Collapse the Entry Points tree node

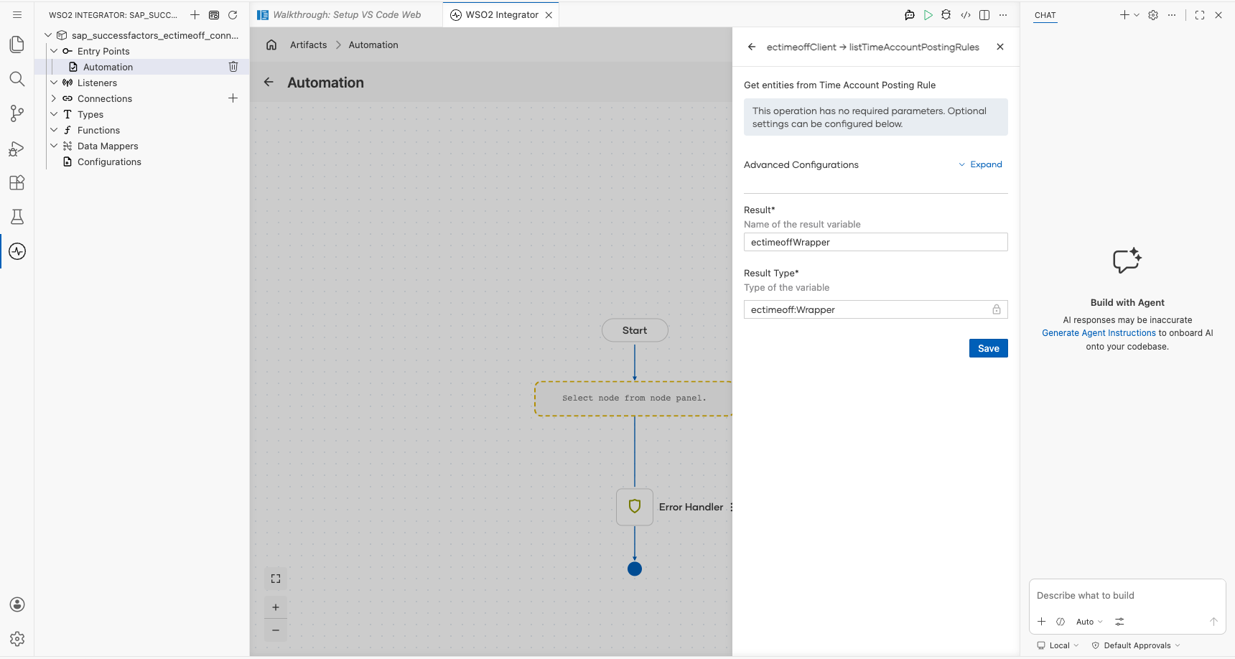(x=54, y=51)
